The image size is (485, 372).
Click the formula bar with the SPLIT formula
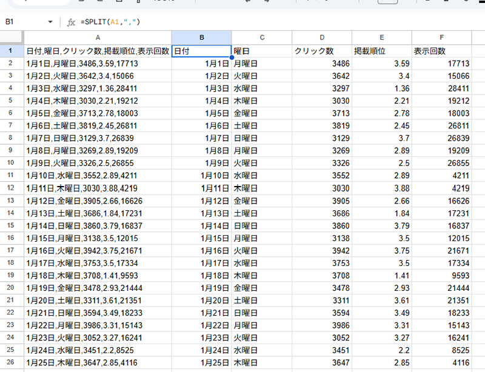[x=273, y=22]
